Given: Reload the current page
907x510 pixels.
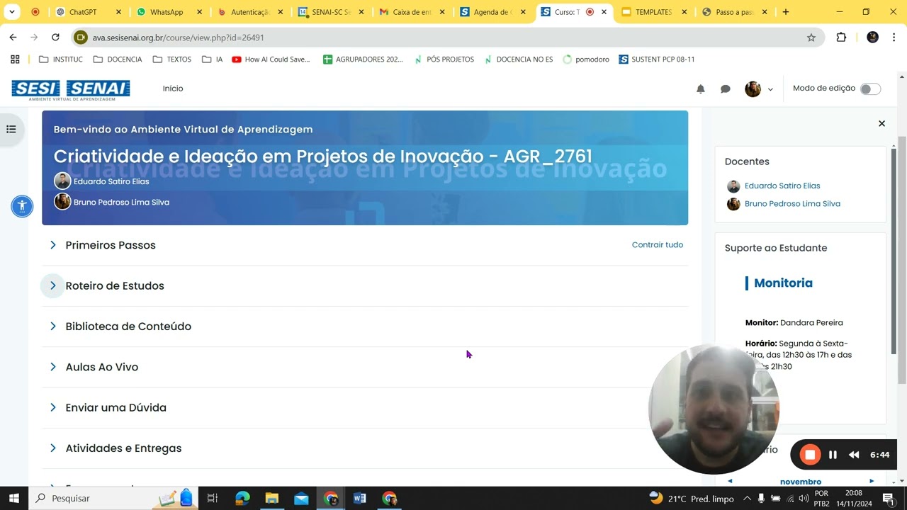Looking at the screenshot, I should pyautogui.click(x=55, y=38).
